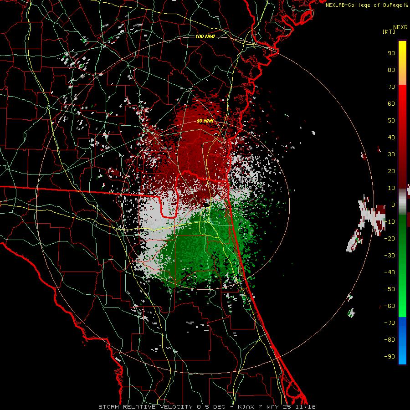Image resolution: width=410 pixels, height=410 pixels.
Task: Click the -30 value on the velocity scale
Action: point(389,256)
